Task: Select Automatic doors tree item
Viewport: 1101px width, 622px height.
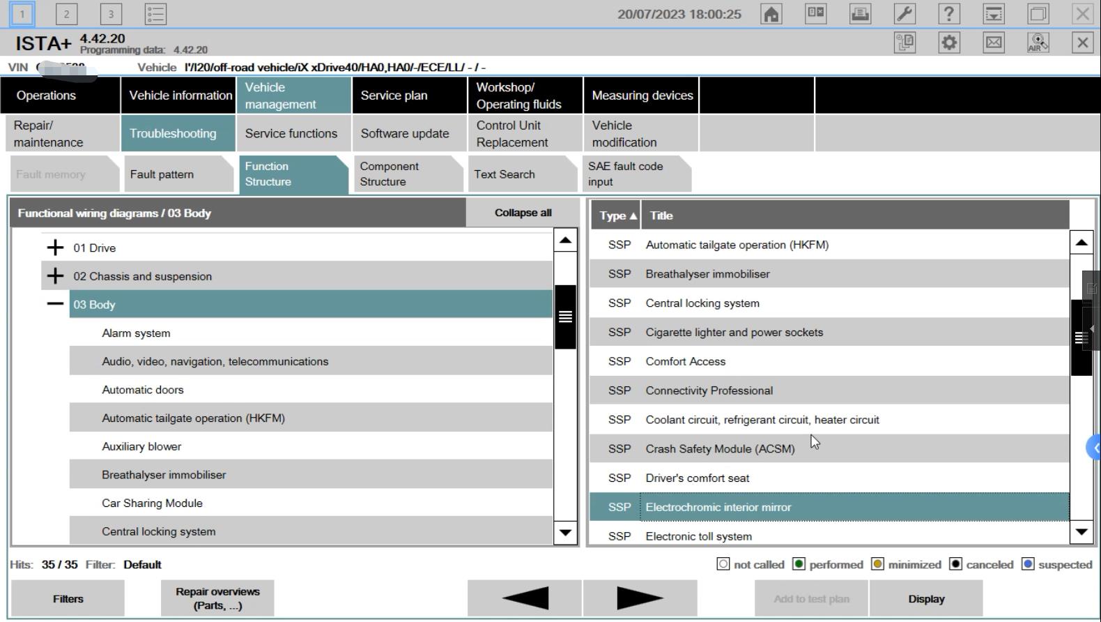Action: point(311,390)
